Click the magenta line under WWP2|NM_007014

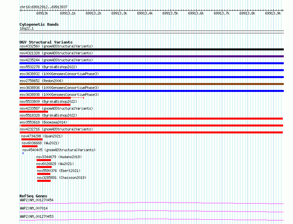[151, 211]
